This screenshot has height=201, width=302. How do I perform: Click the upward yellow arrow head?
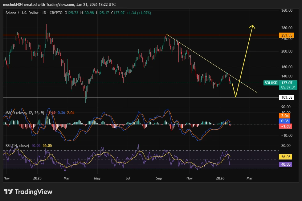point(253,27)
